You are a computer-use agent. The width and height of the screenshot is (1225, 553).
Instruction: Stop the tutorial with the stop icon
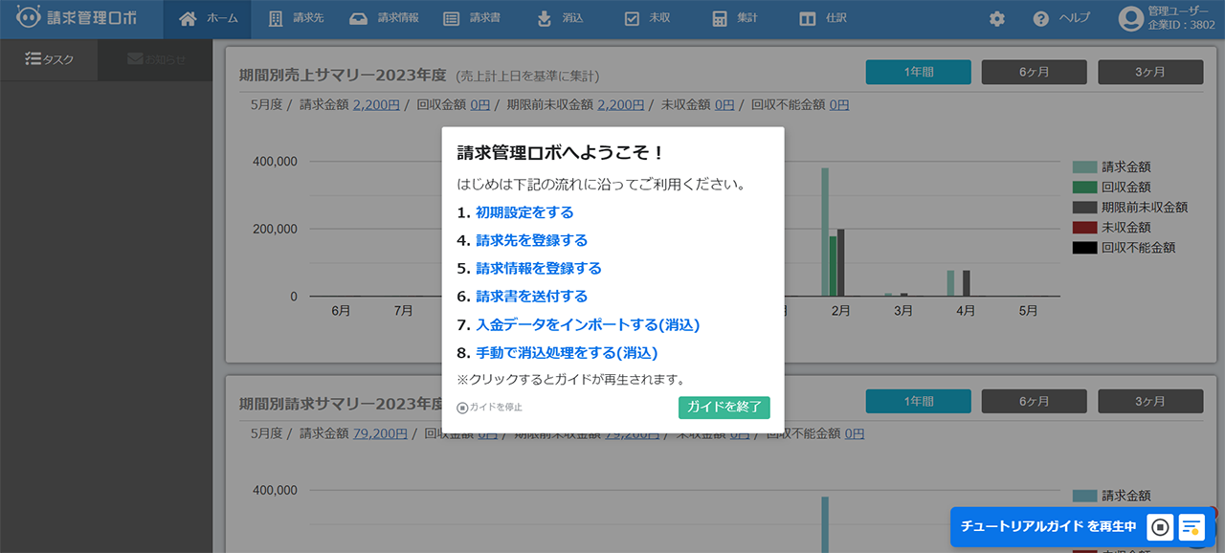[x=1160, y=526]
